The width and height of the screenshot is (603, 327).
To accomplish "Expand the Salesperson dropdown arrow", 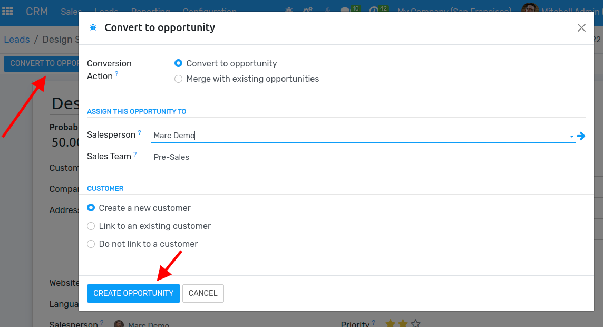I will tap(572, 136).
